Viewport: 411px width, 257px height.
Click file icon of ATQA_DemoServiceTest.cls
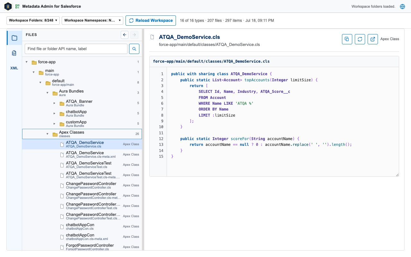point(62,165)
